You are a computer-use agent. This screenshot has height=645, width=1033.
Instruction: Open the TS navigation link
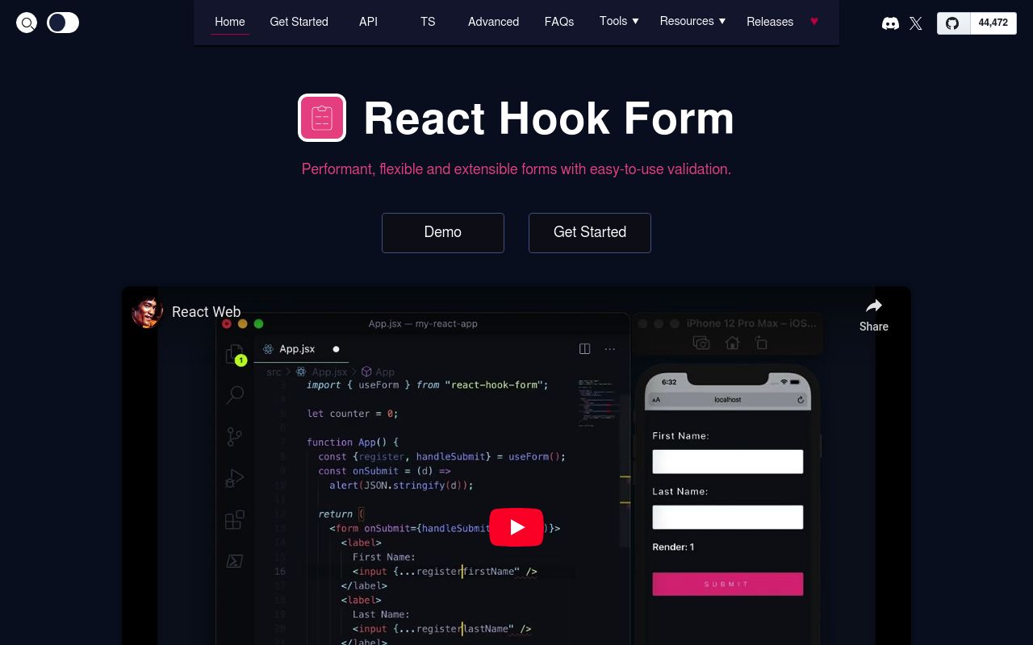428,22
